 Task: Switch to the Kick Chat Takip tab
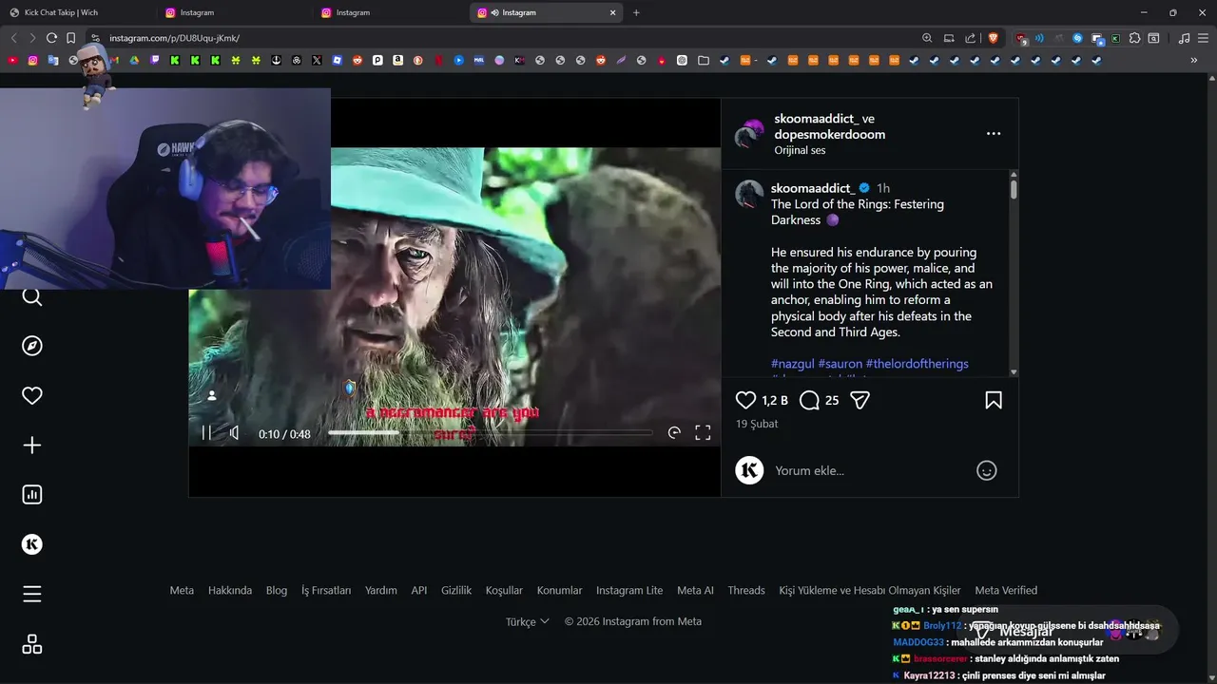click(x=76, y=12)
